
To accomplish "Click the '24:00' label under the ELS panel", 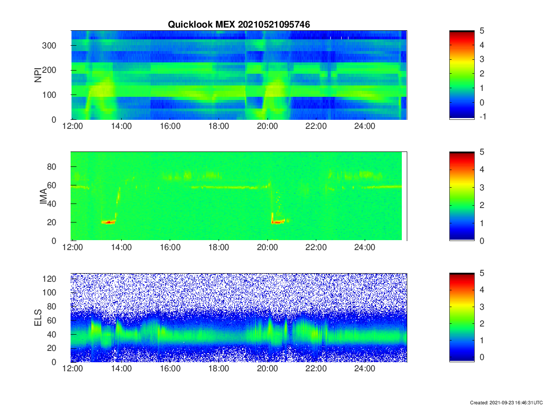I will click(365, 369).
